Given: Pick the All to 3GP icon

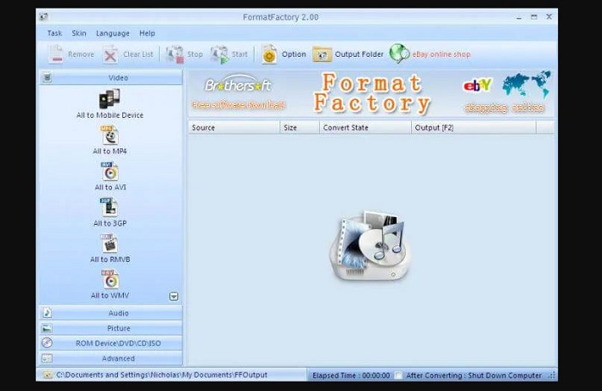Looking at the screenshot, I should (x=109, y=208).
